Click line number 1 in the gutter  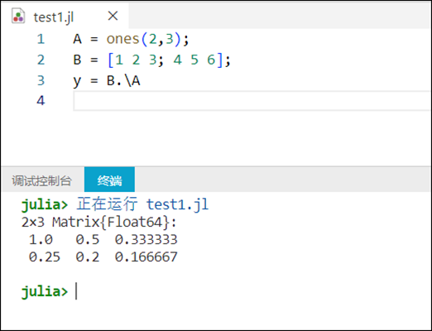coord(41,39)
